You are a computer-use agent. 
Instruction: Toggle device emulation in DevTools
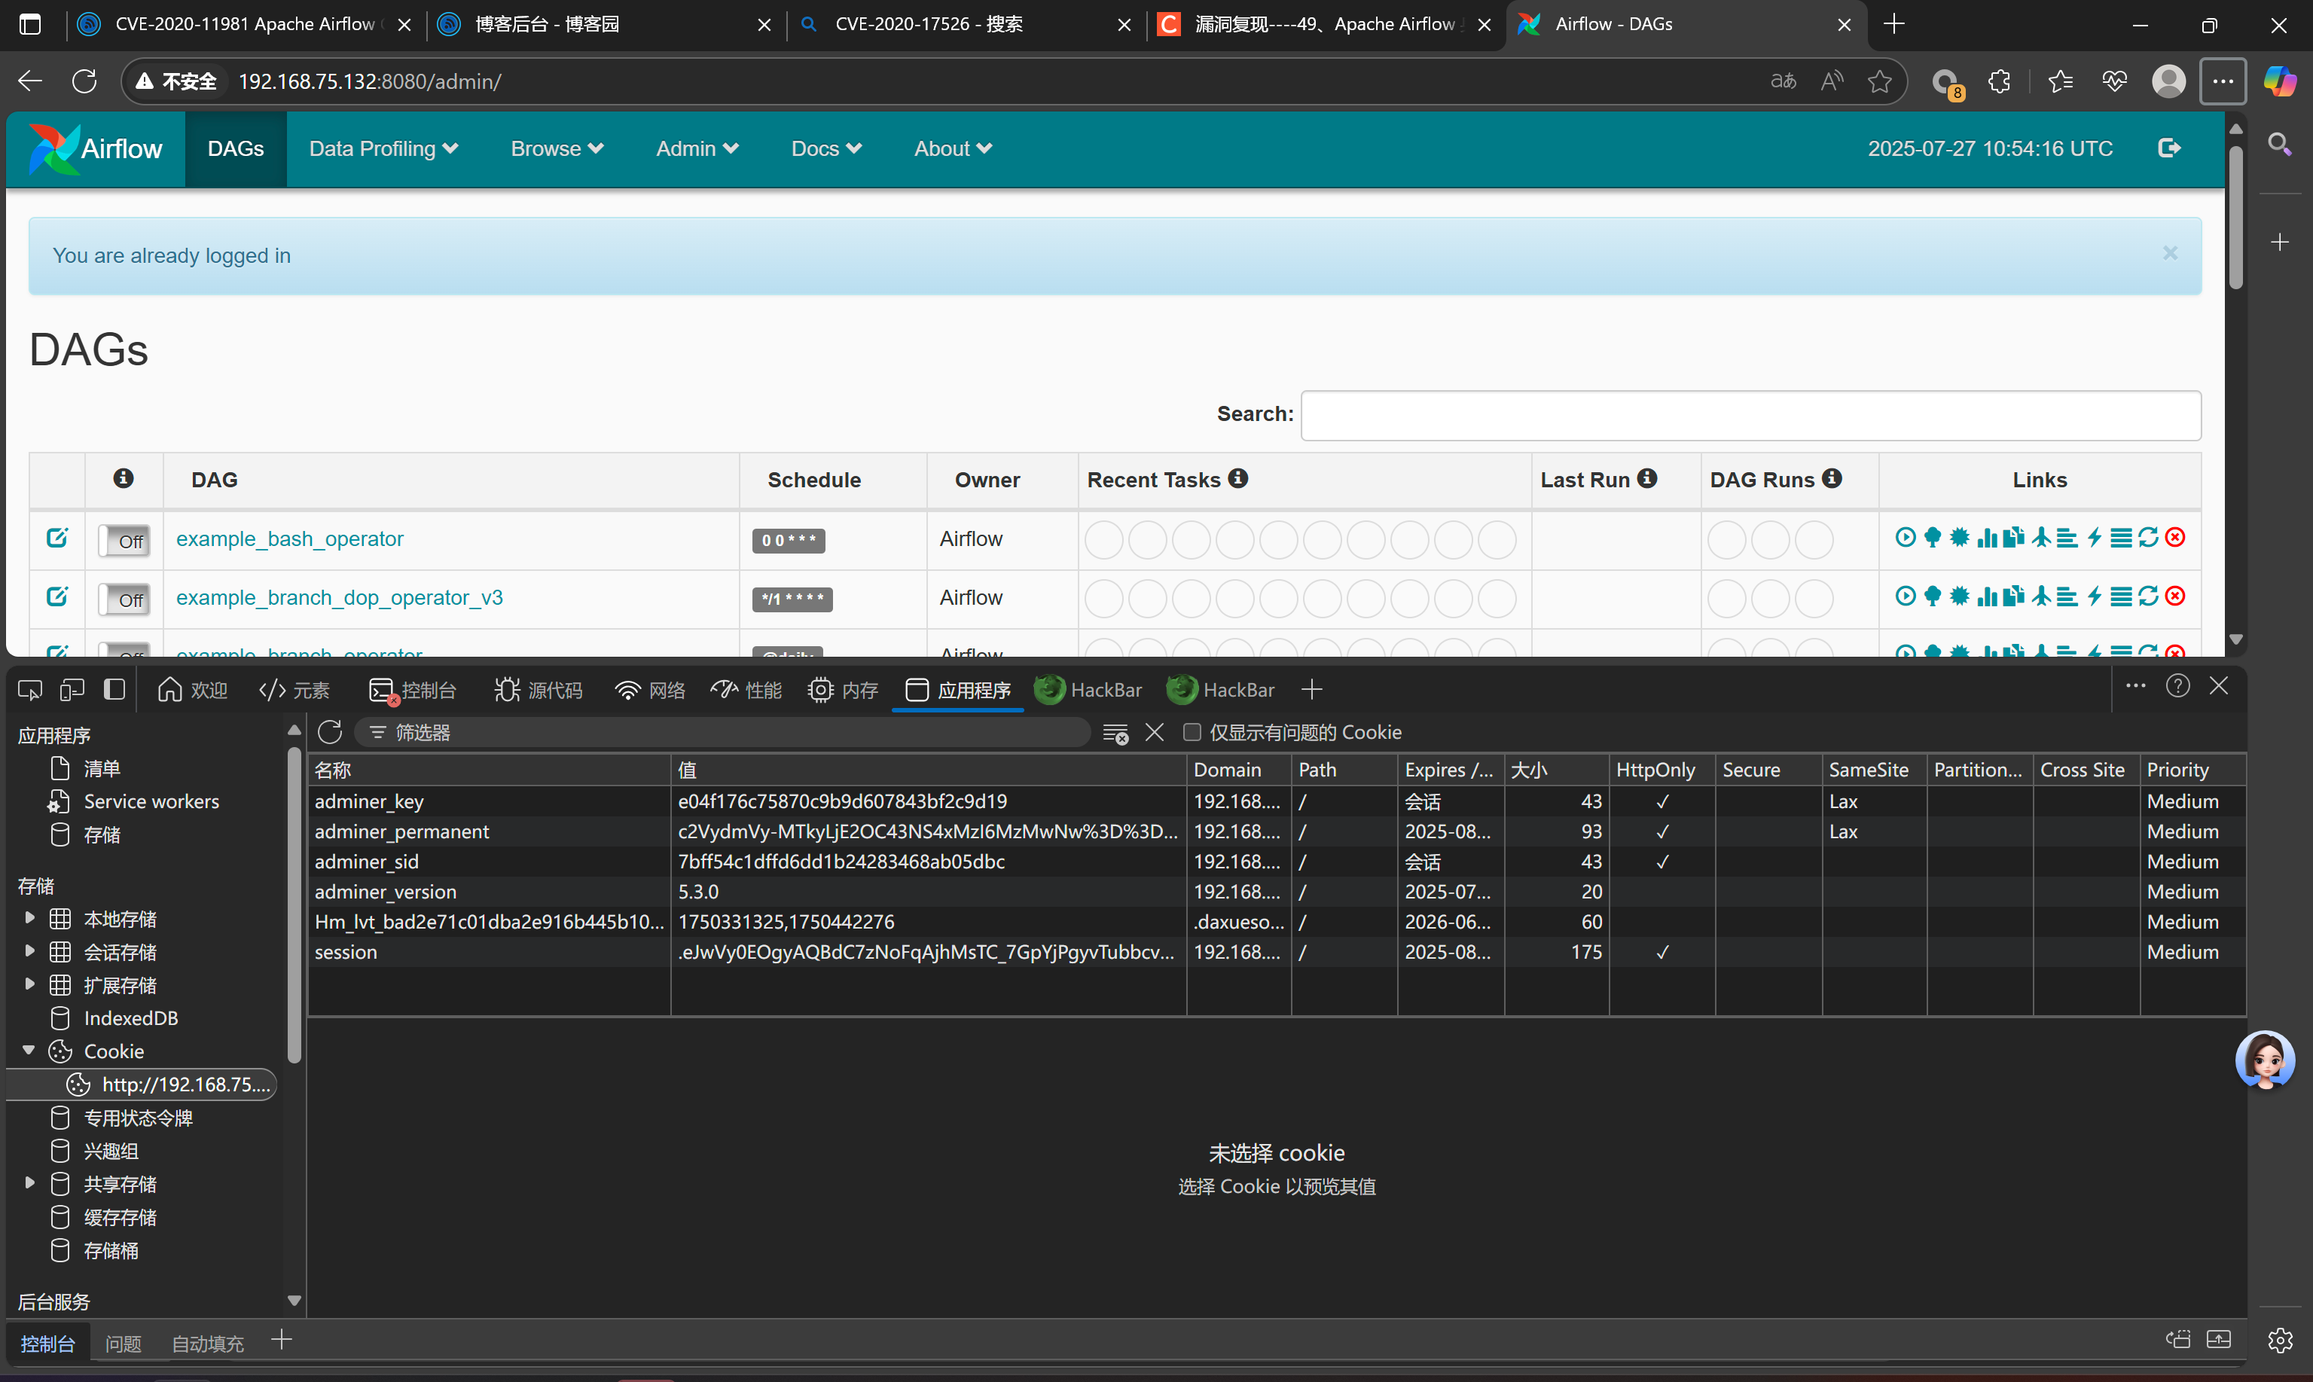(72, 689)
